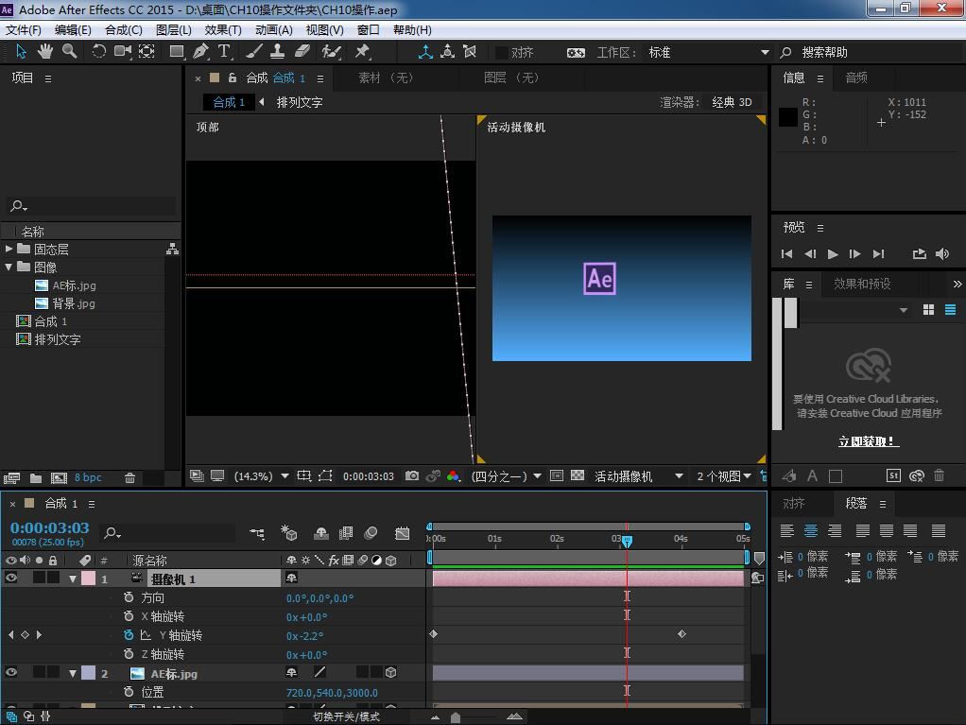Click the timeline zoom slider handle

tap(456, 717)
